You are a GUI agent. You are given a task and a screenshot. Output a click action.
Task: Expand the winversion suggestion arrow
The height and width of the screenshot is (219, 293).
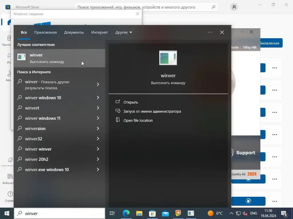point(98,128)
